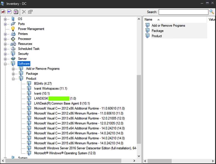The image size is (216, 164).
Task: Click the Ivanti (10.1) item icon
Action: click(x=29, y=93)
